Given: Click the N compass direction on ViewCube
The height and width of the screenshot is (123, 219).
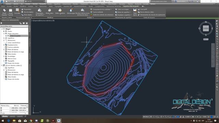Looking at the screenshot, I should [206, 22].
